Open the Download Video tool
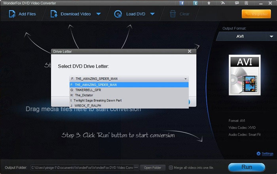The height and width of the screenshot is (174, 277). (71, 14)
